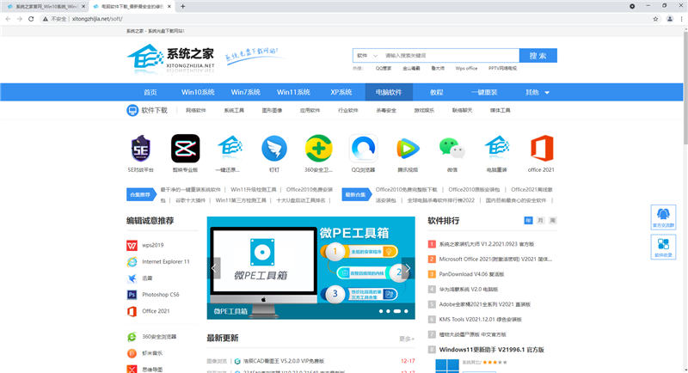This screenshot has height=373, width=688.
Task: Open the 一键重装 navigation item
Action: tap(484, 92)
